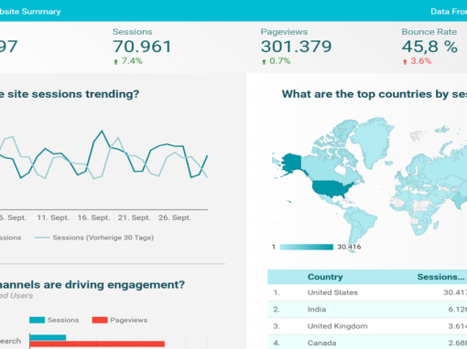Click the 0.7% pageviews change label
This screenshot has height=349, width=467.
[280, 61]
